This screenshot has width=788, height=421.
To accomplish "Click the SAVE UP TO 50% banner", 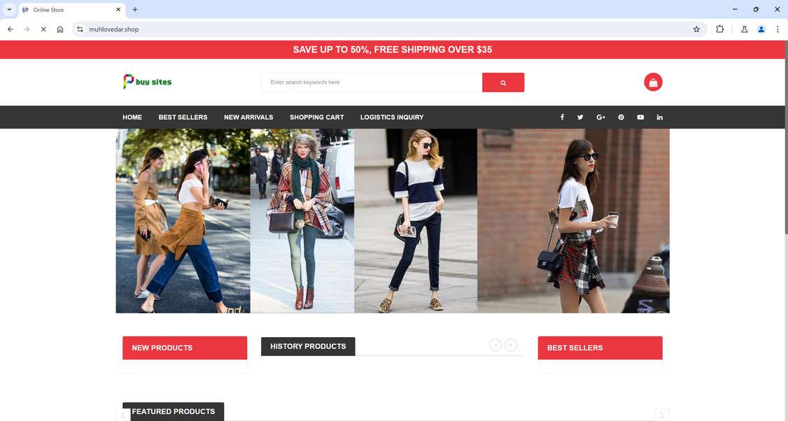I will (x=393, y=50).
